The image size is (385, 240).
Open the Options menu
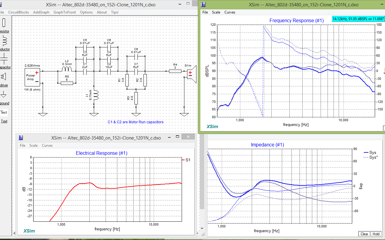click(x=86, y=12)
